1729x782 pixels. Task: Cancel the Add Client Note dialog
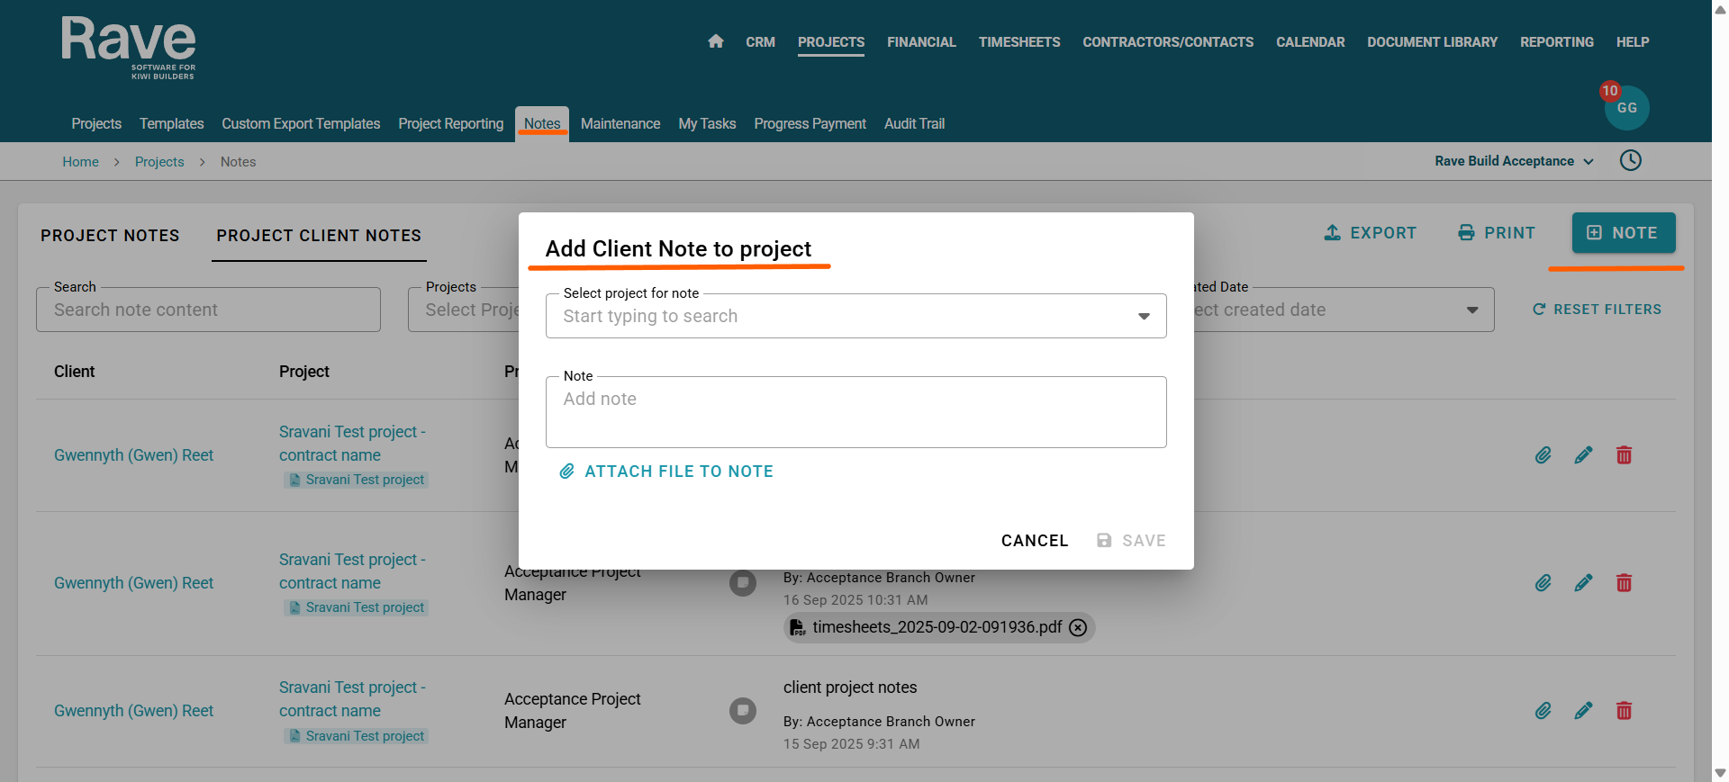tap(1035, 541)
